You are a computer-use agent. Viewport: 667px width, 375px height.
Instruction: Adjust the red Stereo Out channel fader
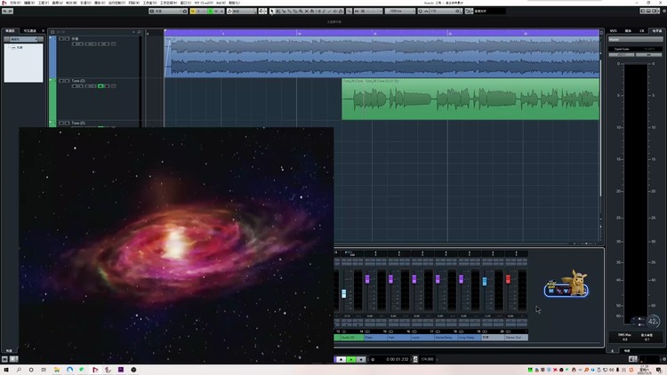pyautogui.click(x=508, y=279)
